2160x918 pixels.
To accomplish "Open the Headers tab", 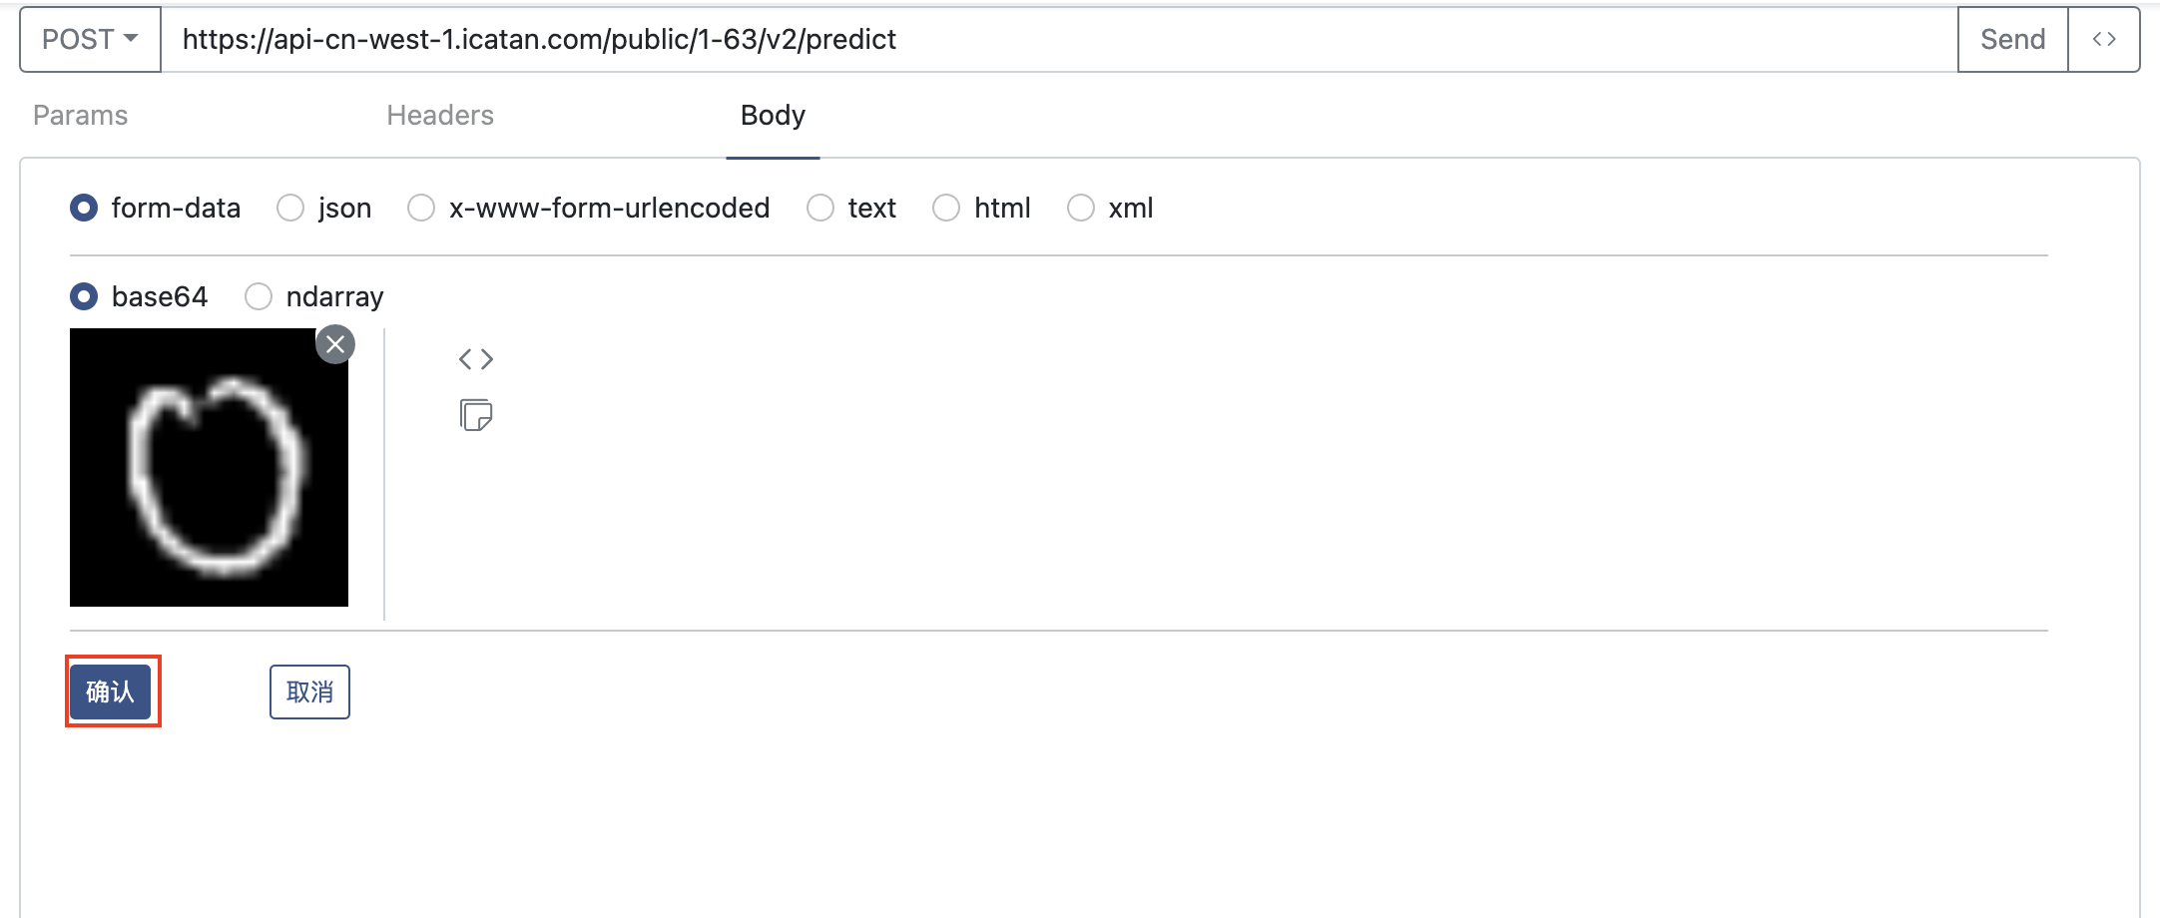I will coord(440,116).
